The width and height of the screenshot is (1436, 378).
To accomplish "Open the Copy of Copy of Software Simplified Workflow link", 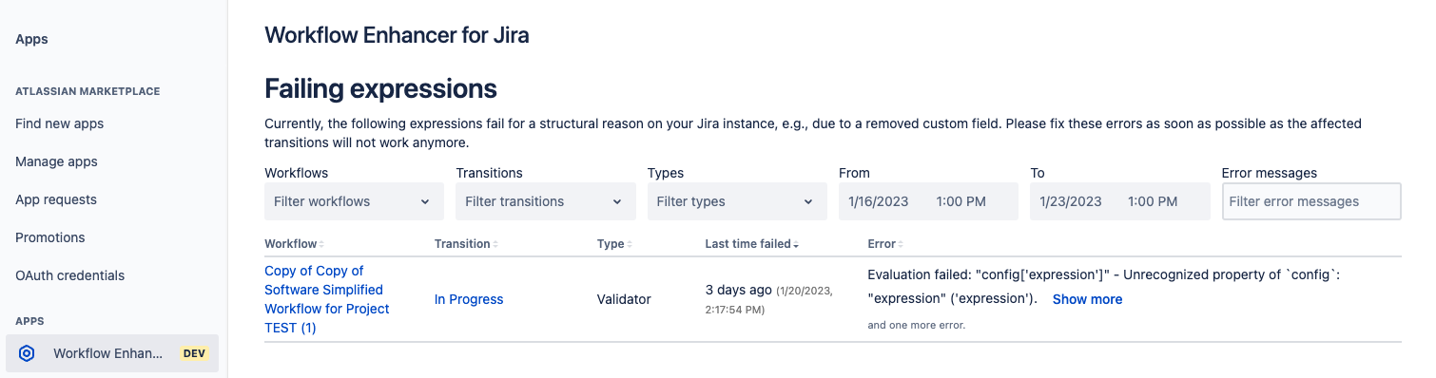I will coord(327,299).
